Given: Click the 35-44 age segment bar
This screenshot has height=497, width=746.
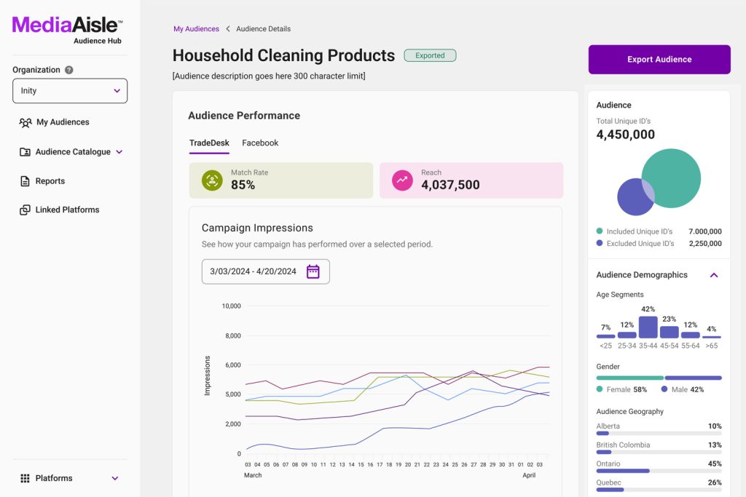Looking at the screenshot, I should [x=648, y=327].
